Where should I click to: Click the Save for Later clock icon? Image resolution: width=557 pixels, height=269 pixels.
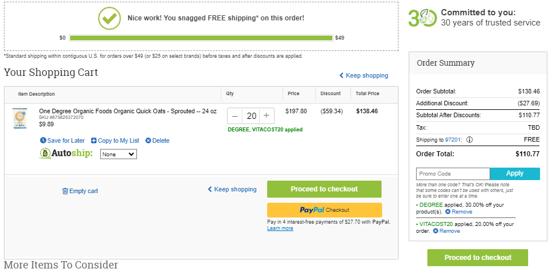(43, 140)
